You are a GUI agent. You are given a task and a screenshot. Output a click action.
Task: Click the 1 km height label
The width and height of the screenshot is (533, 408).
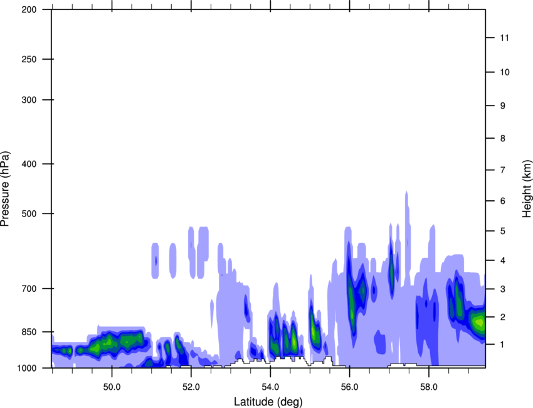[x=503, y=345]
